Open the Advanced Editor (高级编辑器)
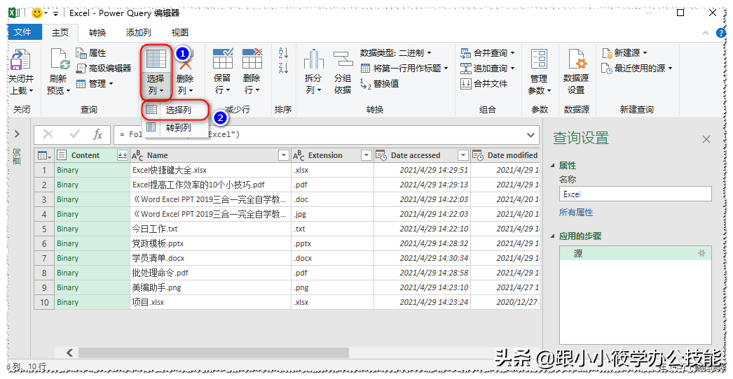The width and height of the screenshot is (733, 379). pyautogui.click(x=103, y=68)
